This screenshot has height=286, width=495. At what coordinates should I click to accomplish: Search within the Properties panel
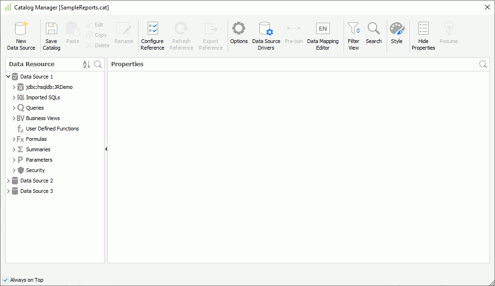(x=483, y=64)
